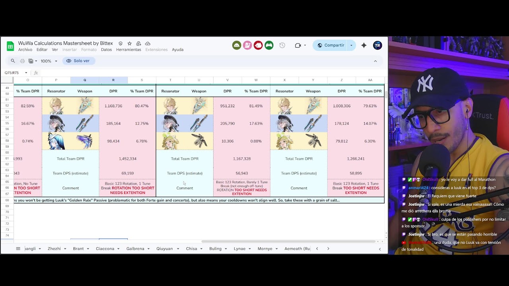Switch to the Lynae sheet tab
Image resolution: width=509 pixels, height=286 pixels.
[239, 249]
